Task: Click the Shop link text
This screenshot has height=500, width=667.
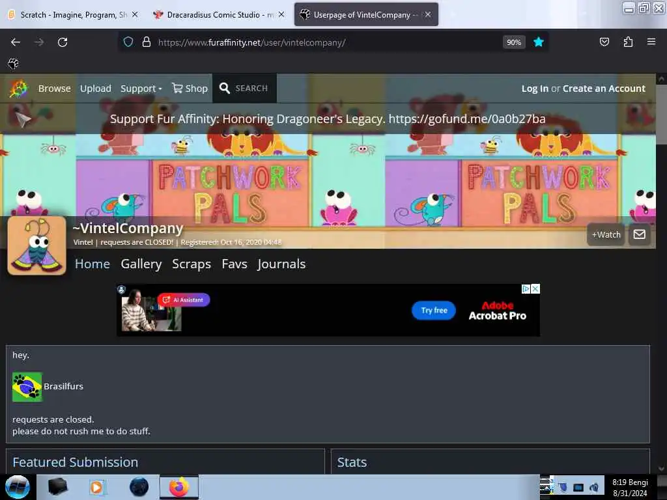Action: click(197, 89)
